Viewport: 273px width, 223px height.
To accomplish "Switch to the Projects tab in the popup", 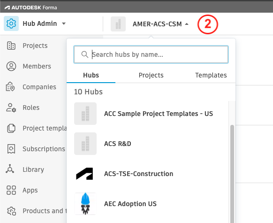I will [x=151, y=75].
